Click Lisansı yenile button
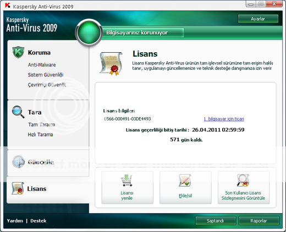The width and height of the screenshot is (286, 232). pos(128,187)
